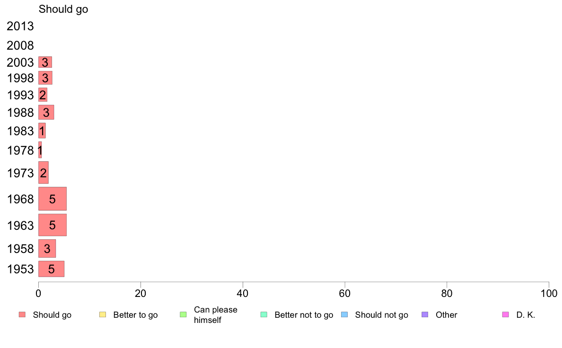Click the teal Better not to go swatch
Viewport: 562px width, 348px height.
[264, 315]
